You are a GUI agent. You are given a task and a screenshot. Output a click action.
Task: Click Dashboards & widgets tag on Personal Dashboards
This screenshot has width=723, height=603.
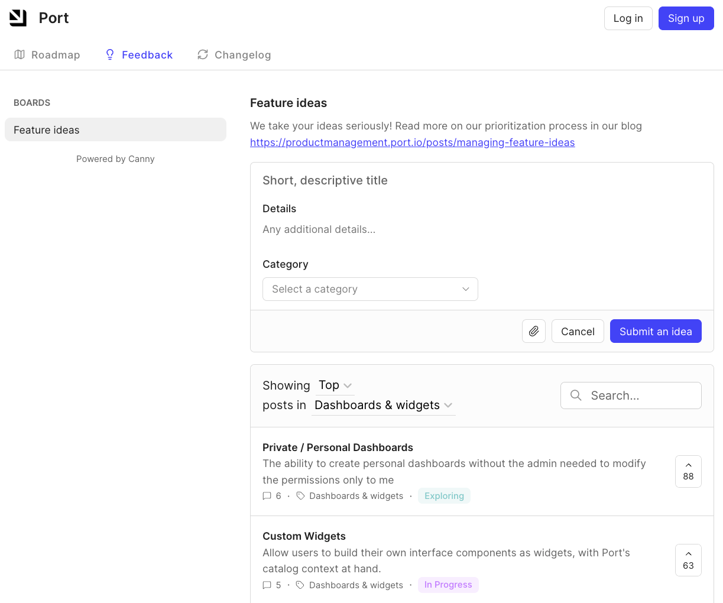(356, 496)
